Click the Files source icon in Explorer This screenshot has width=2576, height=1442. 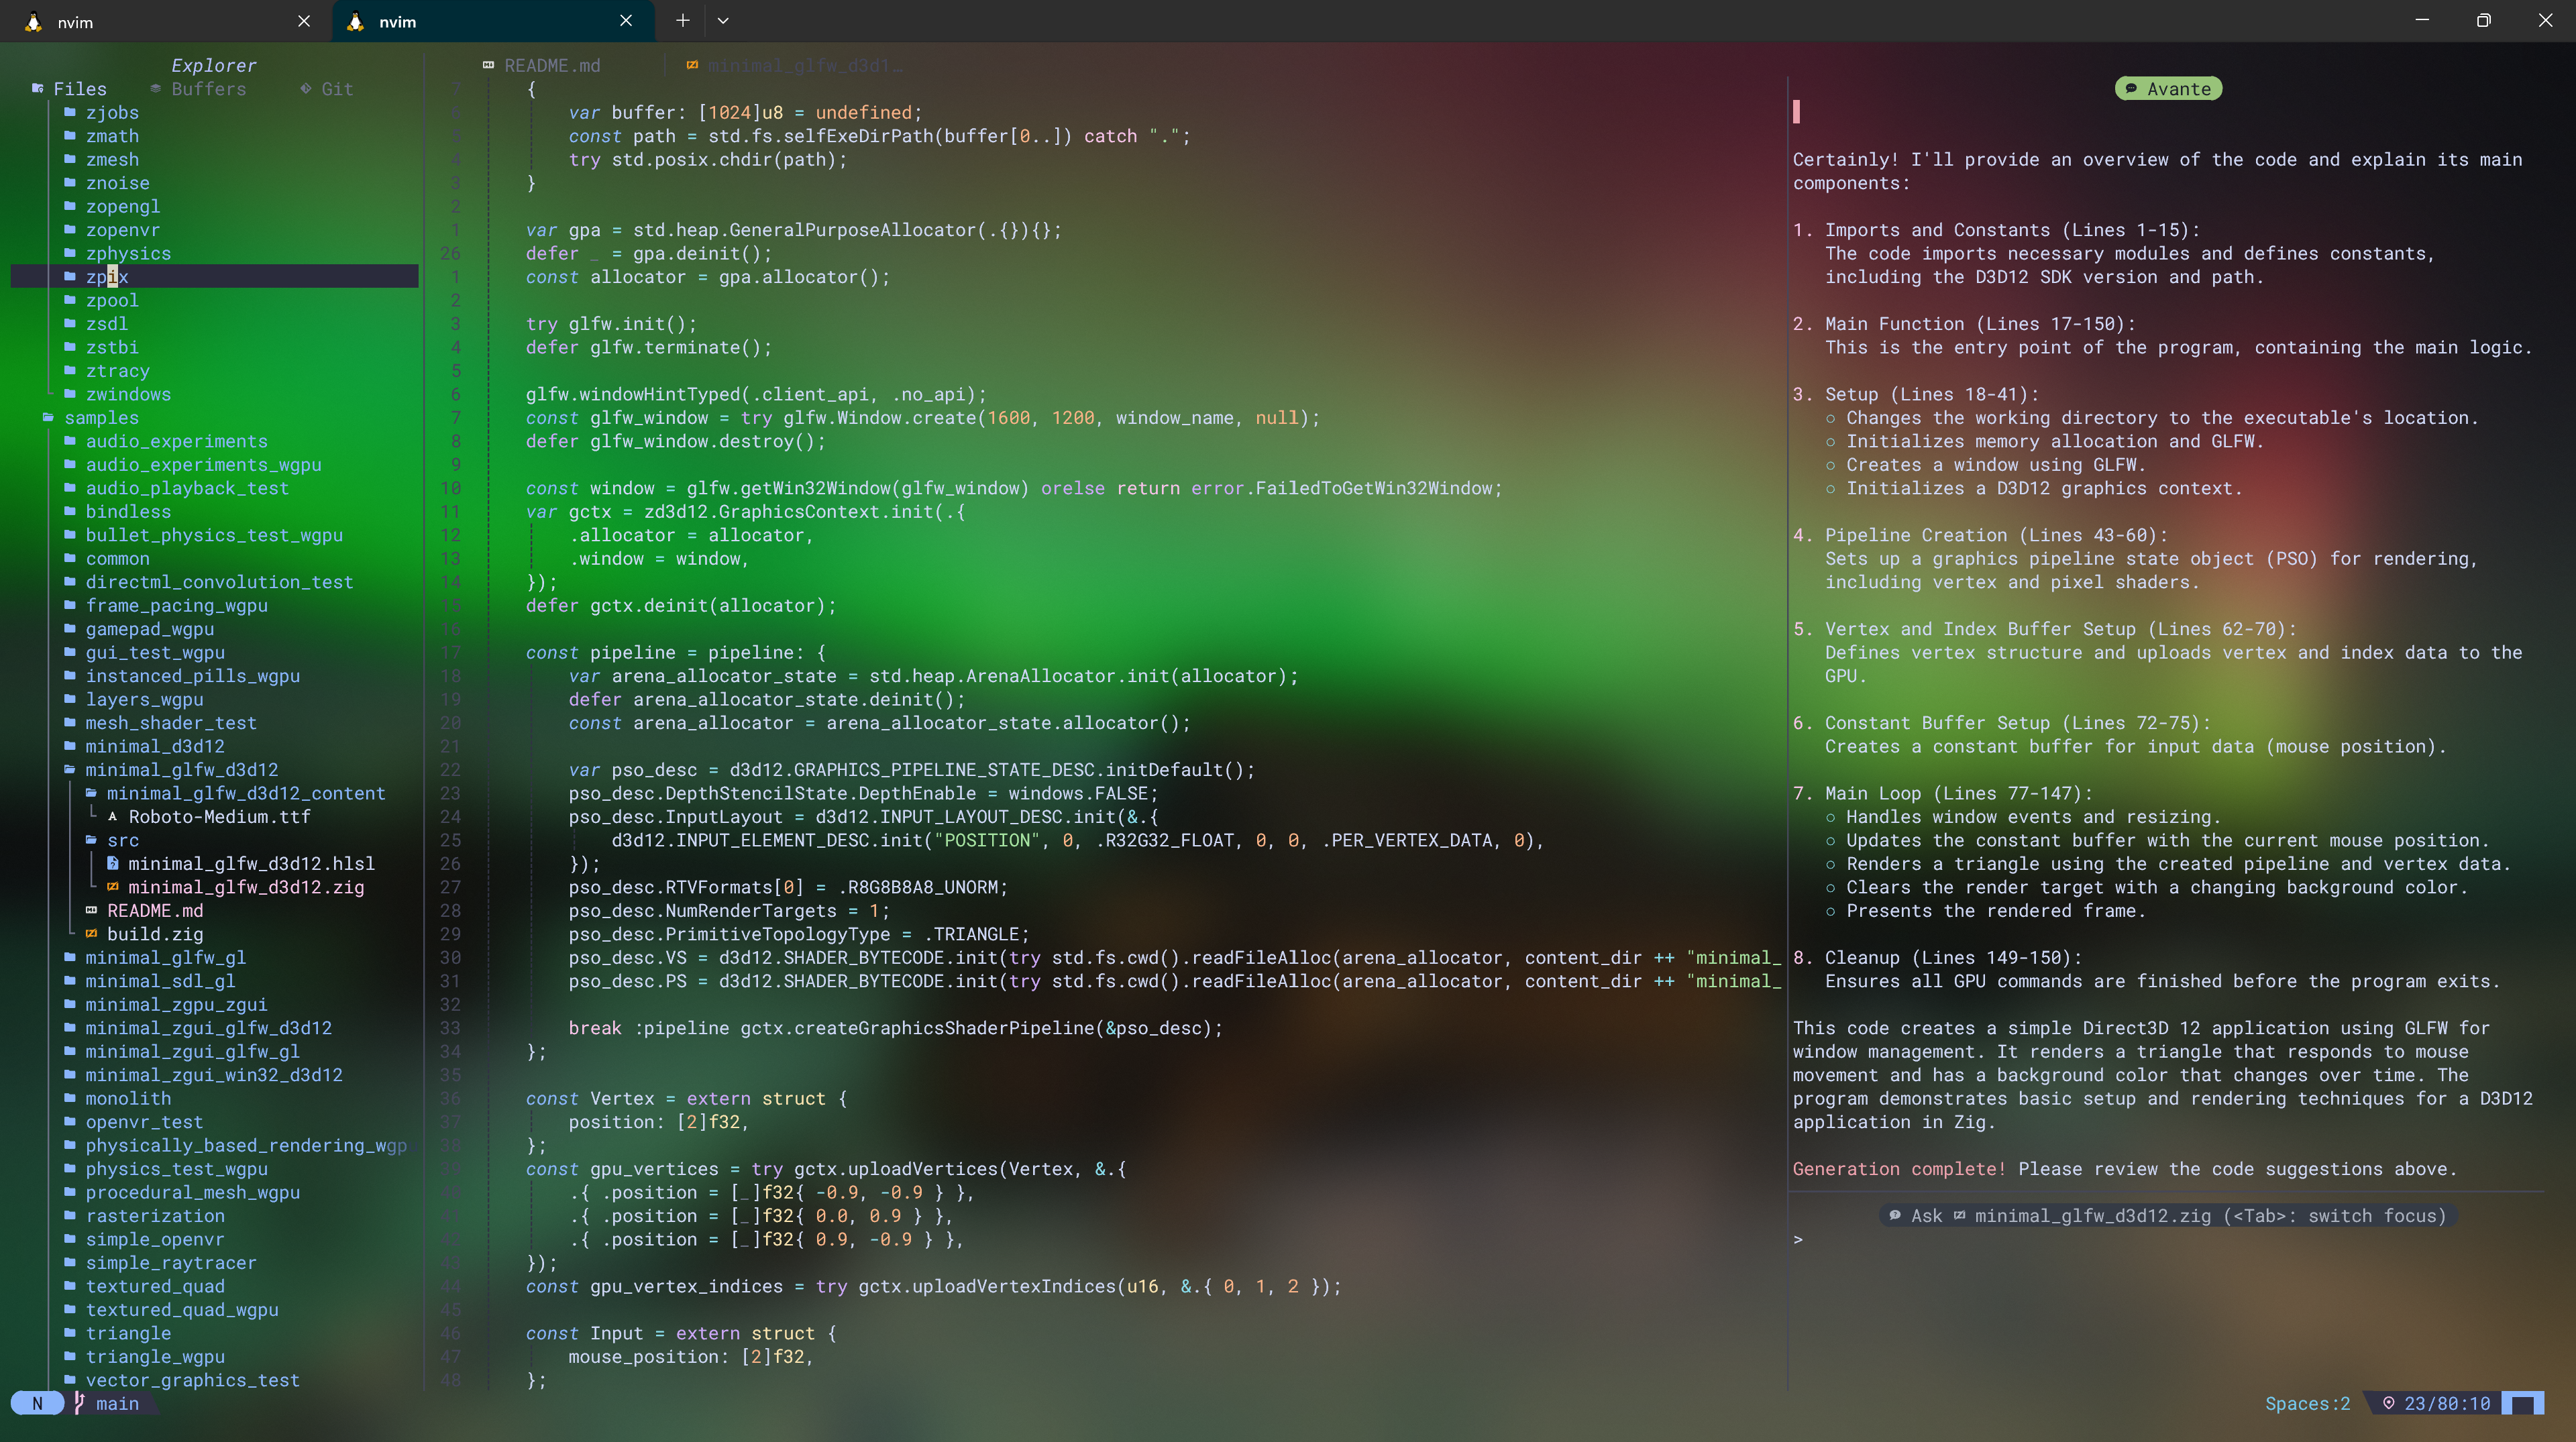click(x=38, y=89)
